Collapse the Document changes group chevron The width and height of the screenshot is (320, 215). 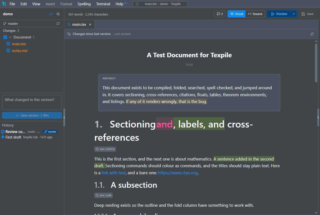[x=10, y=37]
